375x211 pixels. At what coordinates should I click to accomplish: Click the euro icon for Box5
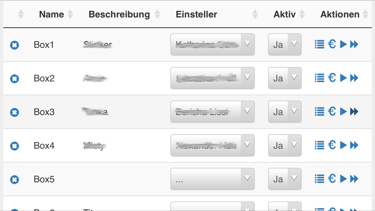(332, 179)
